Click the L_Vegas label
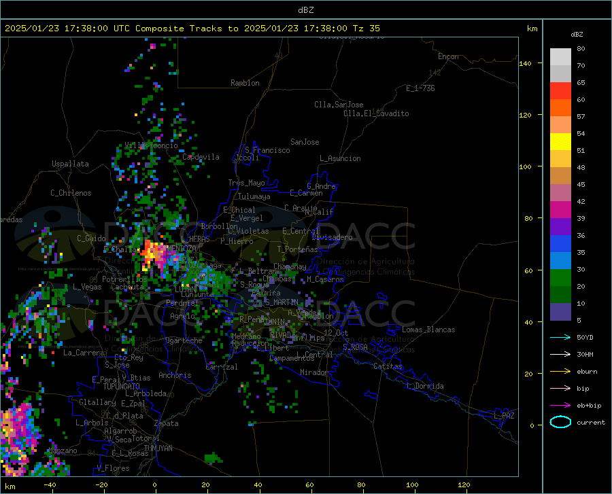612x494 pixels. tap(87, 287)
